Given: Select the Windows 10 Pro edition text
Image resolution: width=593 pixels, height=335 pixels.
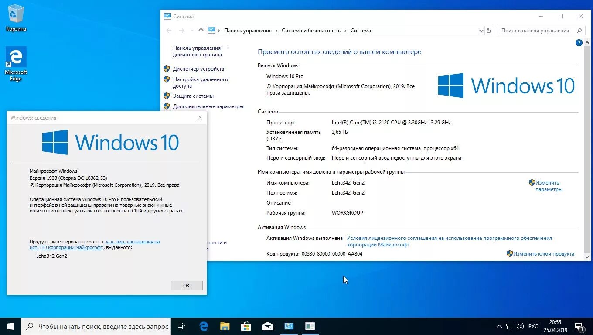Looking at the screenshot, I should click(285, 76).
